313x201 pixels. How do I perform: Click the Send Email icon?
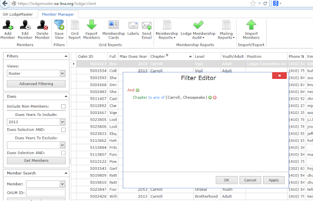(147, 25)
